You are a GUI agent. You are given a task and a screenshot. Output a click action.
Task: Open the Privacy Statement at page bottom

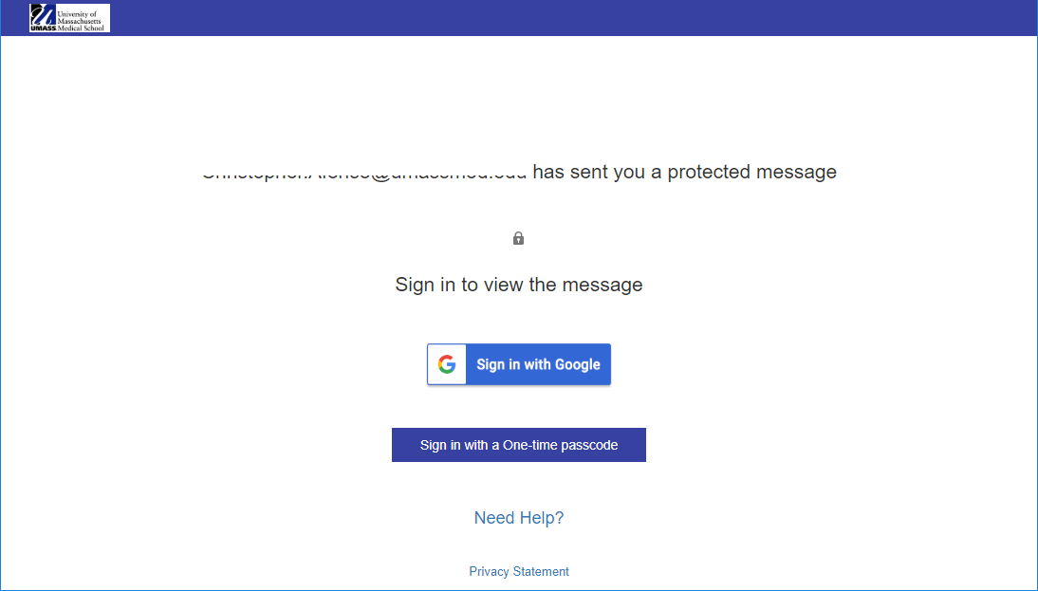tap(518, 571)
